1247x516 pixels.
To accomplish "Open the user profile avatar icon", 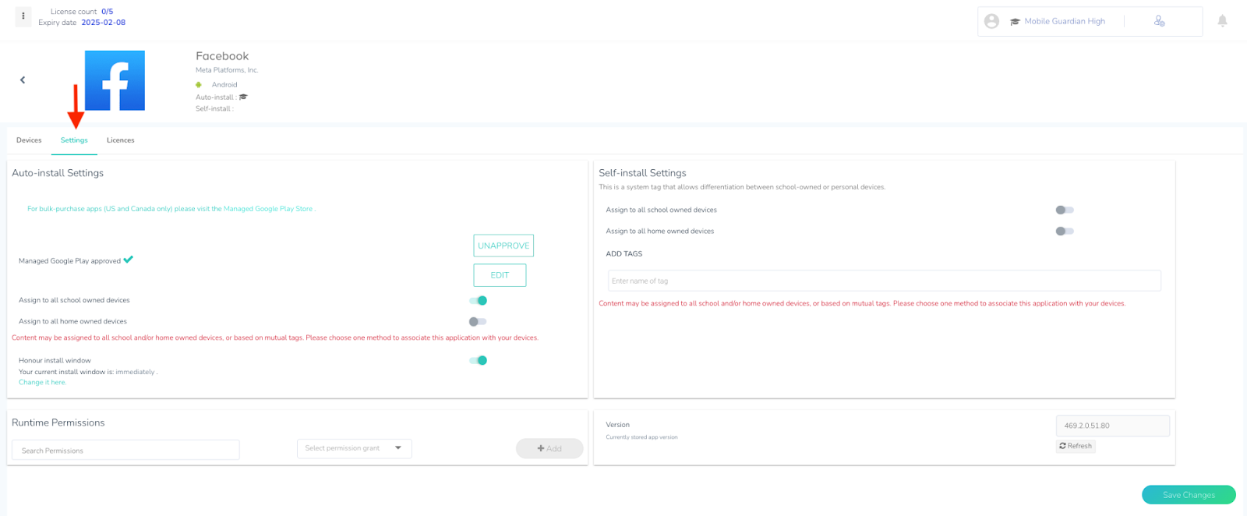I will 991,21.
